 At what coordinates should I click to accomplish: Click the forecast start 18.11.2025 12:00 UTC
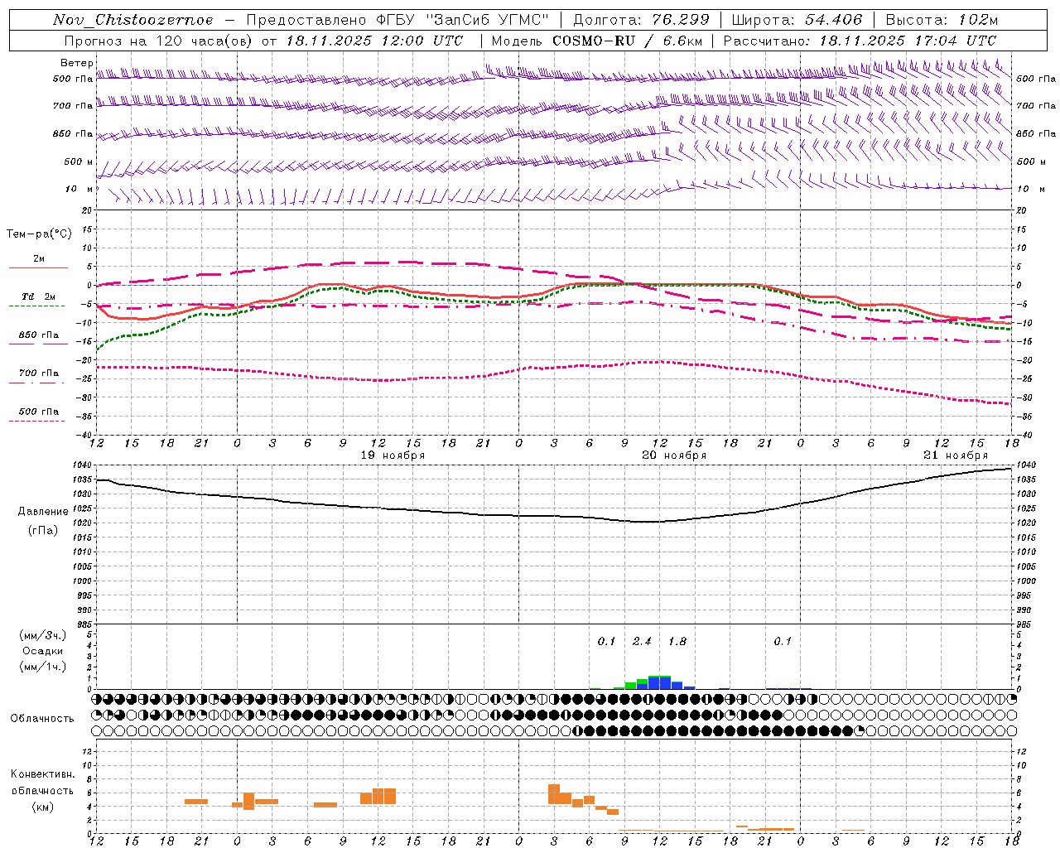tap(374, 41)
